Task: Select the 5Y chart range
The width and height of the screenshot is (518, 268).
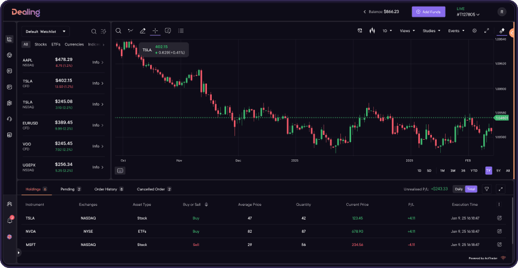Action: pyautogui.click(x=498, y=171)
